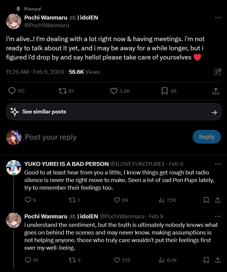This screenshot has height=272, width=227.
Task: Like the pinned Pochi Wanmaru post
Action: [114, 91]
